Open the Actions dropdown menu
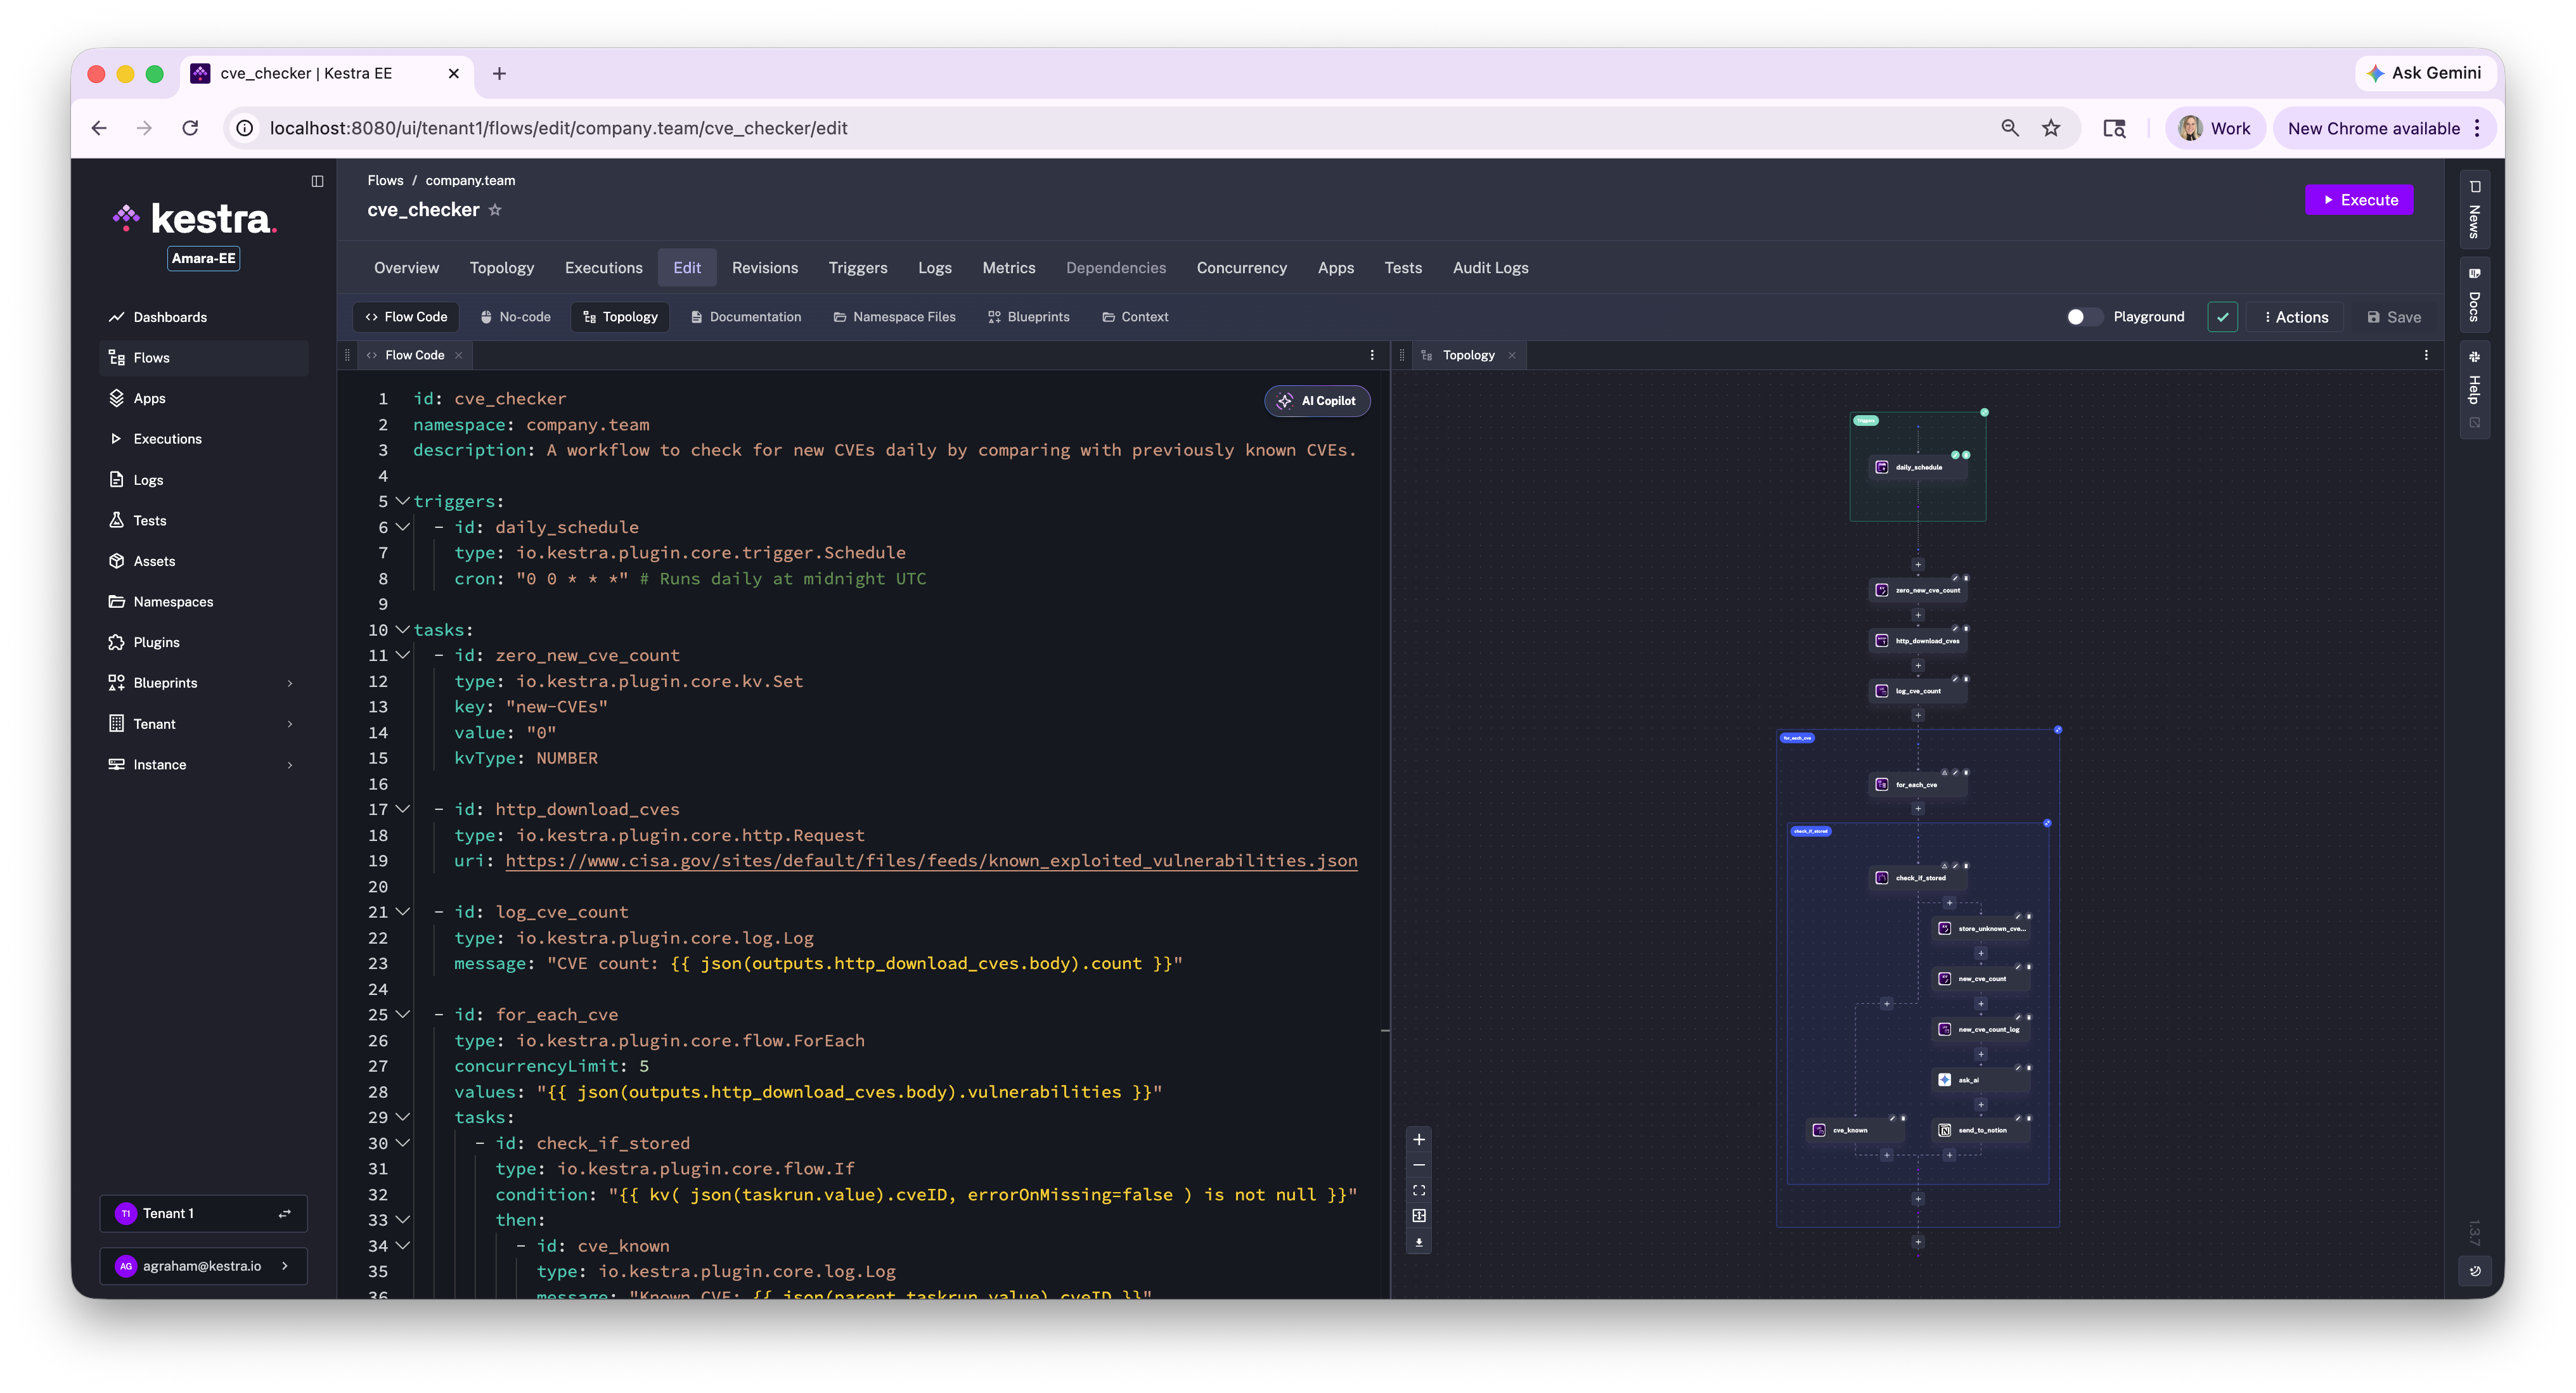 pyautogui.click(x=2296, y=318)
